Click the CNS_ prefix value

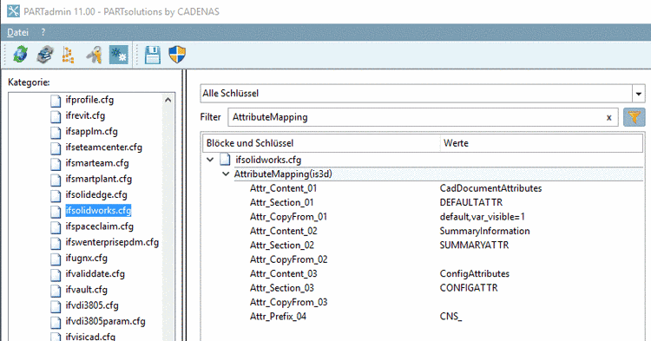point(450,317)
